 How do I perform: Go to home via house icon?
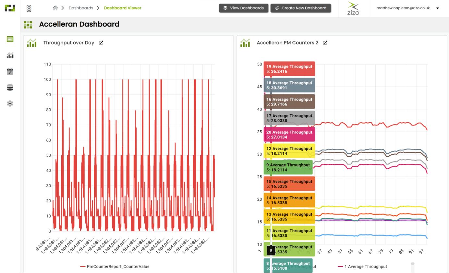55,8
